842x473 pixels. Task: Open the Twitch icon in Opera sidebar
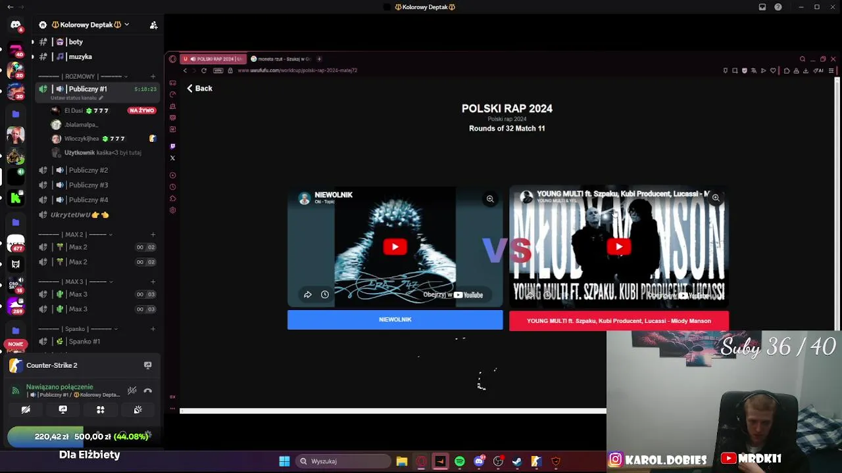coord(172,146)
